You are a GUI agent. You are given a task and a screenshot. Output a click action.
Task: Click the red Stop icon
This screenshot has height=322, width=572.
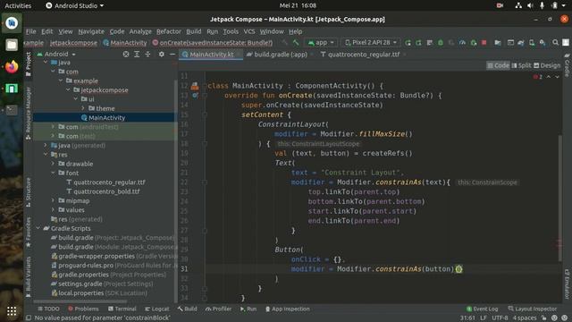coord(484,43)
